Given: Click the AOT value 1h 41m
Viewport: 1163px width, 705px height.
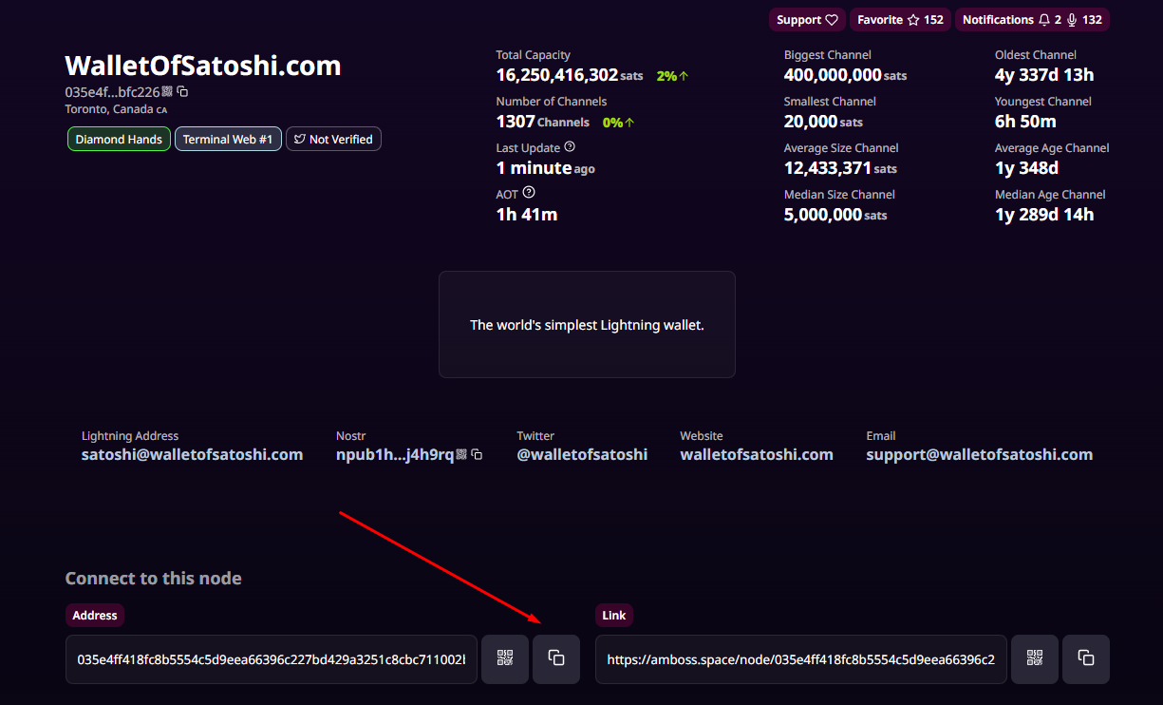Looking at the screenshot, I should click(x=527, y=215).
